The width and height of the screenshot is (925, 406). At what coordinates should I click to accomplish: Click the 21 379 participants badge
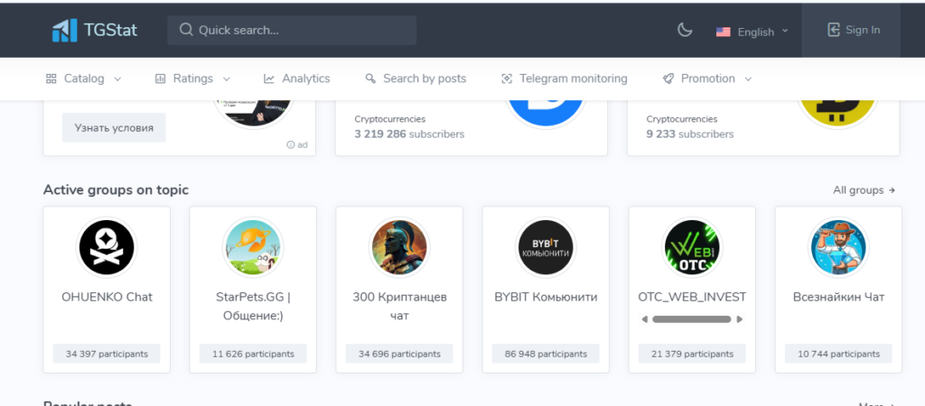pyautogui.click(x=692, y=354)
